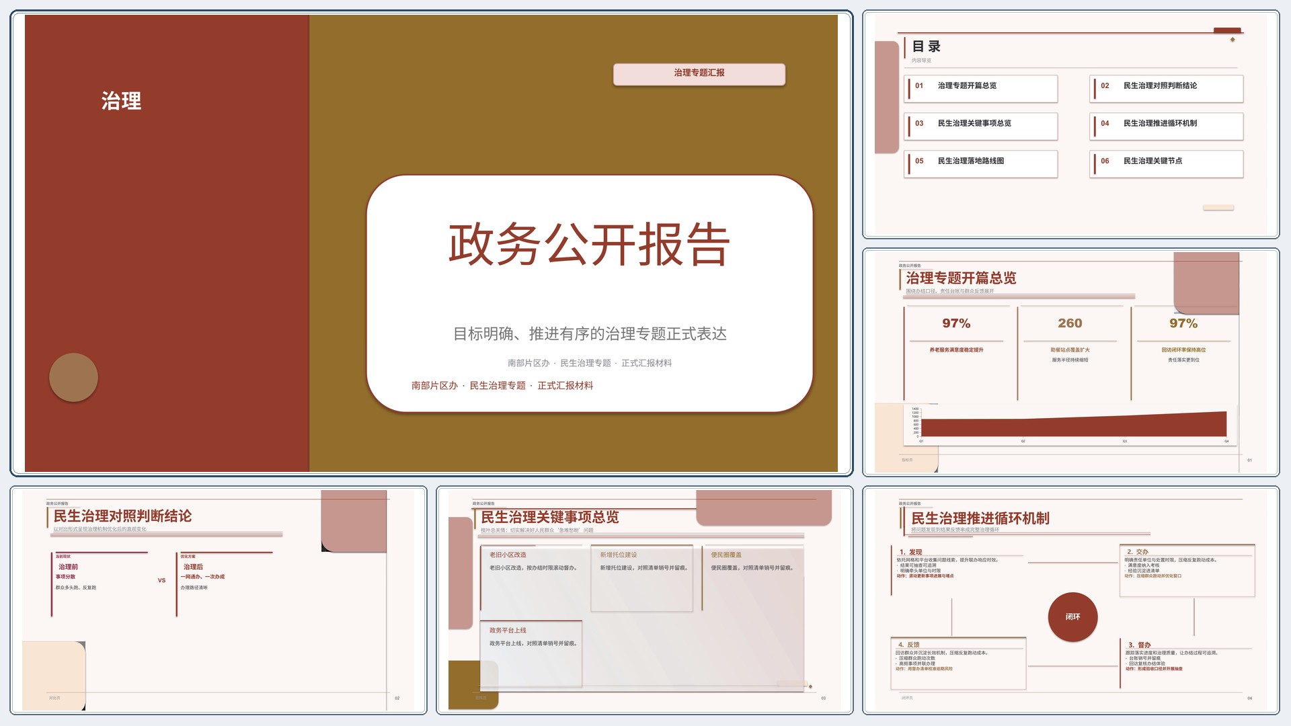Image resolution: width=1291 pixels, height=726 pixels.
Task: Click the gray 南部片区办 · 民生治理专题 line
Action: point(590,363)
